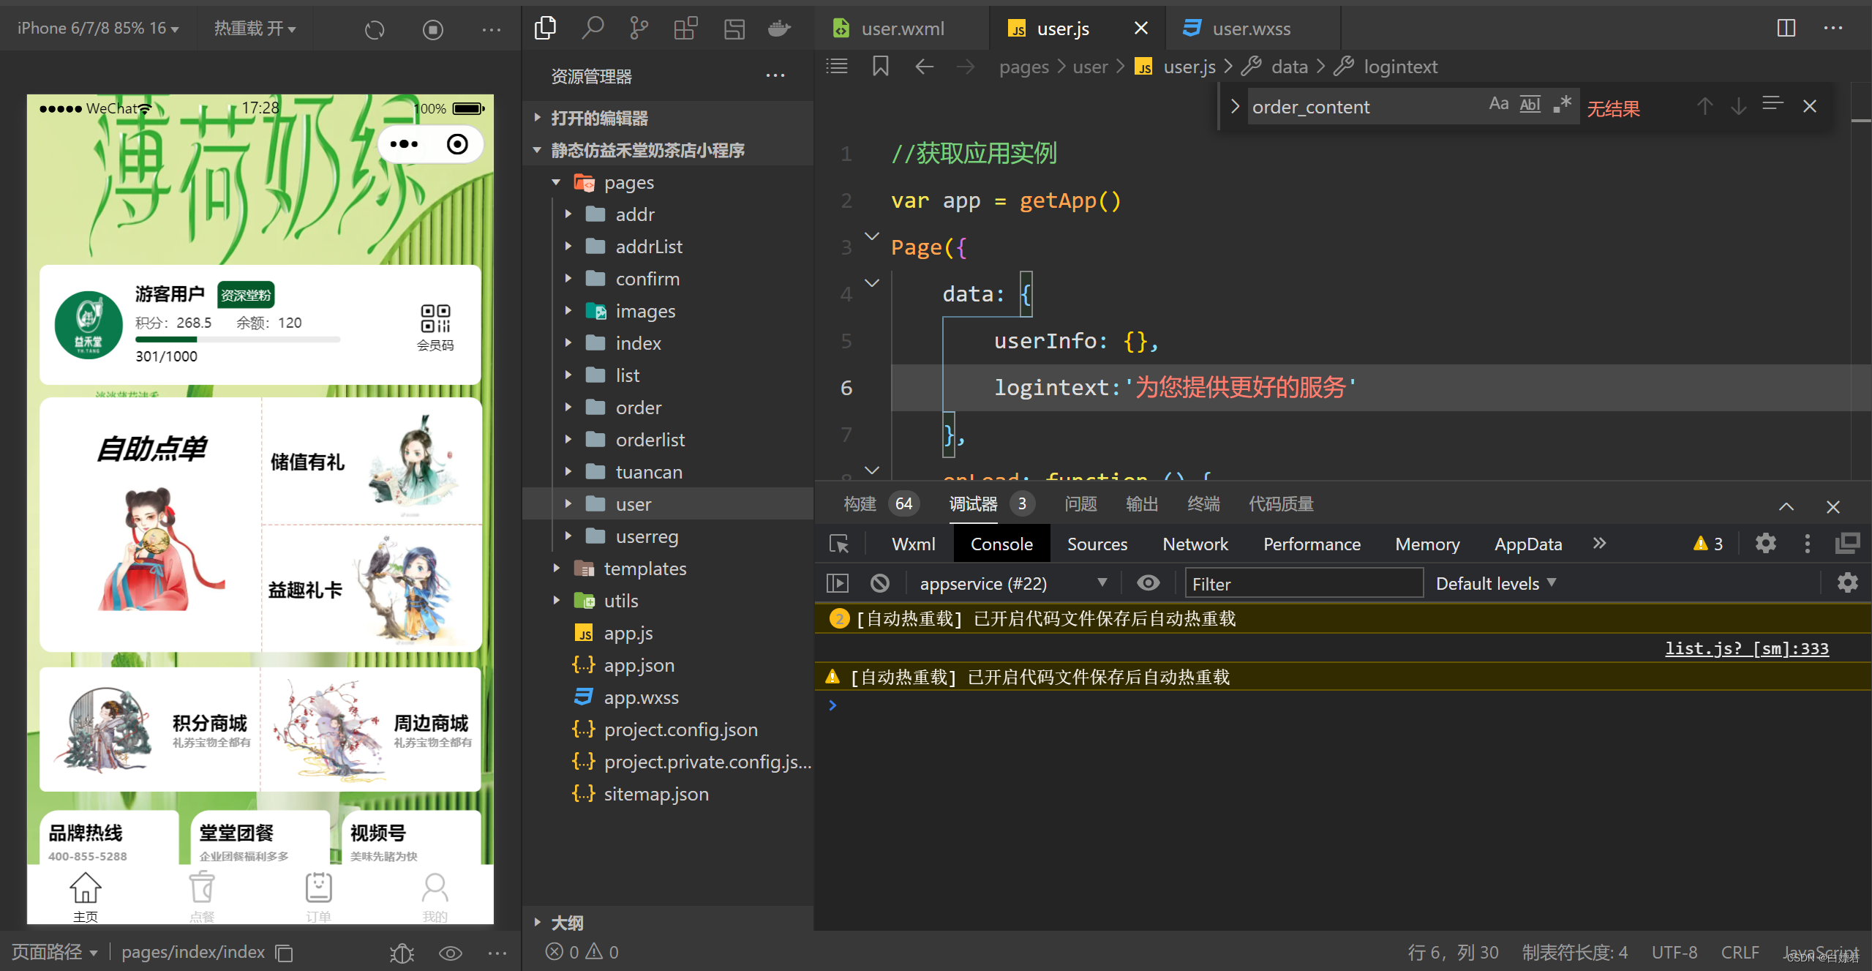This screenshot has width=1872, height=971.
Task: Open the Source Control icon
Action: click(639, 29)
